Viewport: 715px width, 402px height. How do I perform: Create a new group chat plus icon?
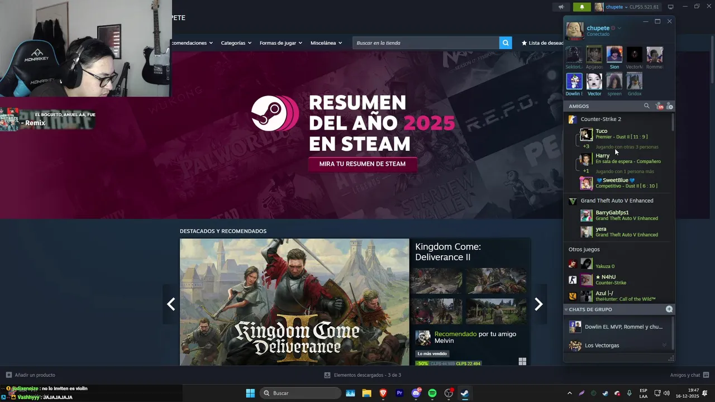coord(669,309)
